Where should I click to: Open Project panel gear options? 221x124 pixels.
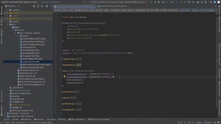click(x=47, y=6)
